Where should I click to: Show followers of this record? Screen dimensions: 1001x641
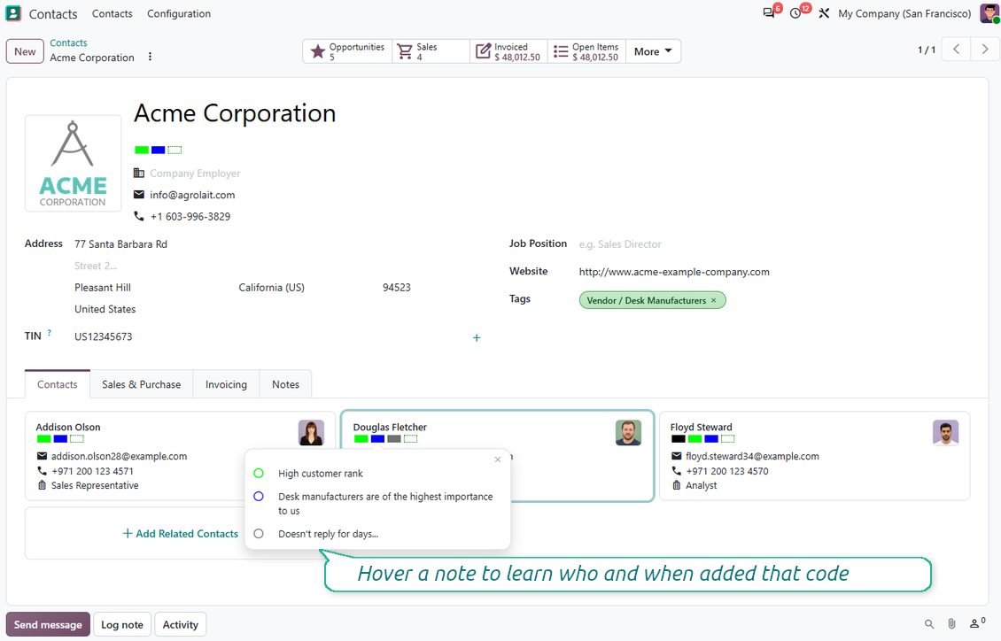(977, 623)
